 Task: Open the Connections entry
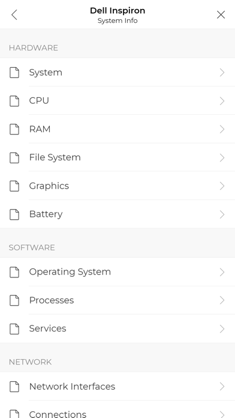point(117,410)
